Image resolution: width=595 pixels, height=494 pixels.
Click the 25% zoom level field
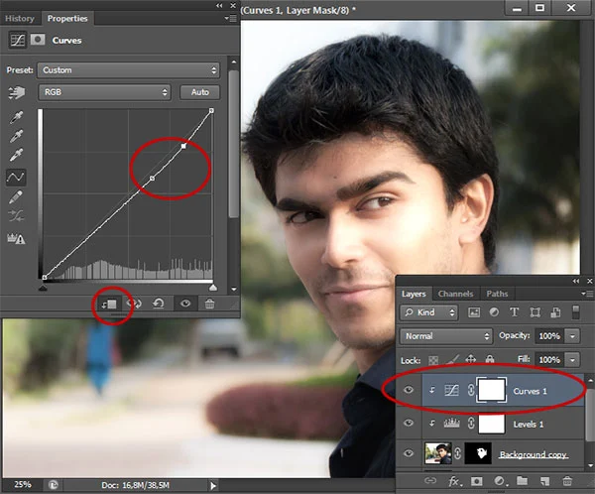[x=23, y=485]
